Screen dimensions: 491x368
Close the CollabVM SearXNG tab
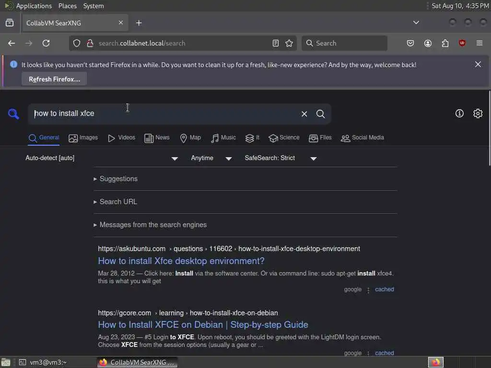pos(121,23)
